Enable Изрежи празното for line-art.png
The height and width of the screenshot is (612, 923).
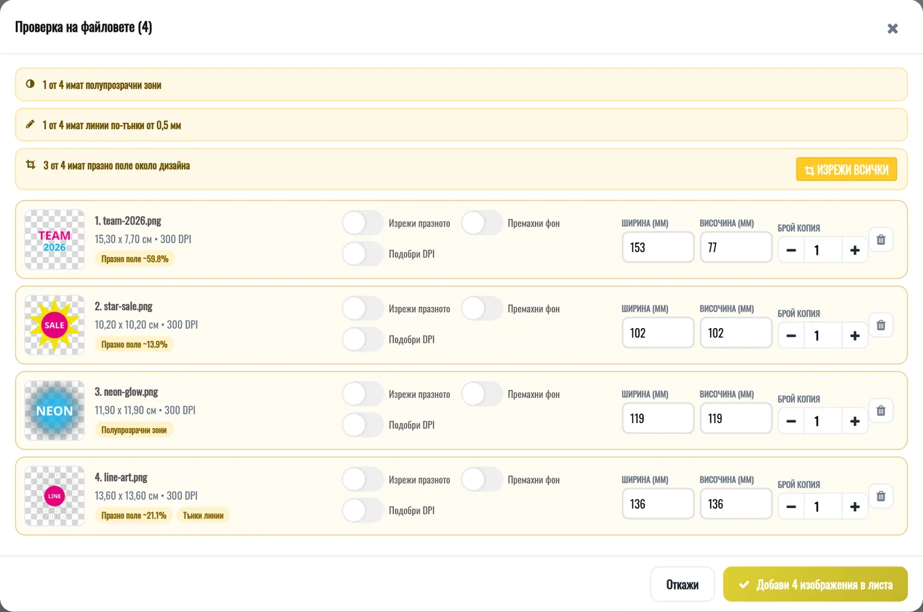363,480
